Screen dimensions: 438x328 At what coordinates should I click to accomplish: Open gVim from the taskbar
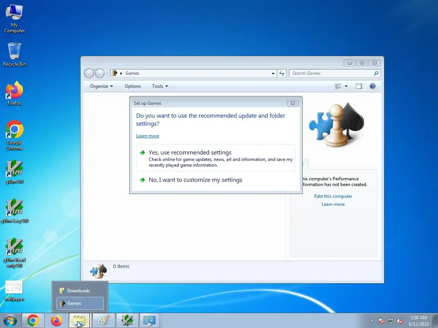click(127, 321)
